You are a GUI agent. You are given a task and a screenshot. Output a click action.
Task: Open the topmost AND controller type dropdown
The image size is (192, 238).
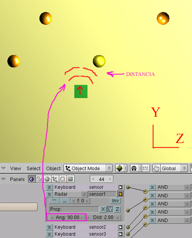pyautogui.click(x=173, y=187)
